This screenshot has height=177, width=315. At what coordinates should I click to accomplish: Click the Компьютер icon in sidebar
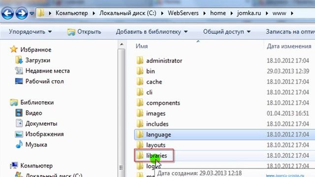click(14, 166)
